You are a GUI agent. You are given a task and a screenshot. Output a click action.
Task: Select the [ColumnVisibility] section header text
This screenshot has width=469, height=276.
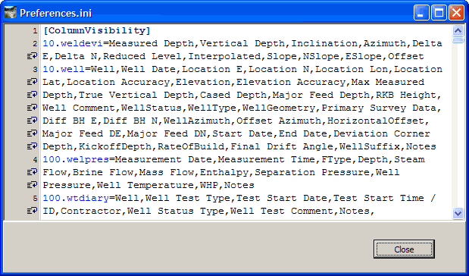pos(97,30)
